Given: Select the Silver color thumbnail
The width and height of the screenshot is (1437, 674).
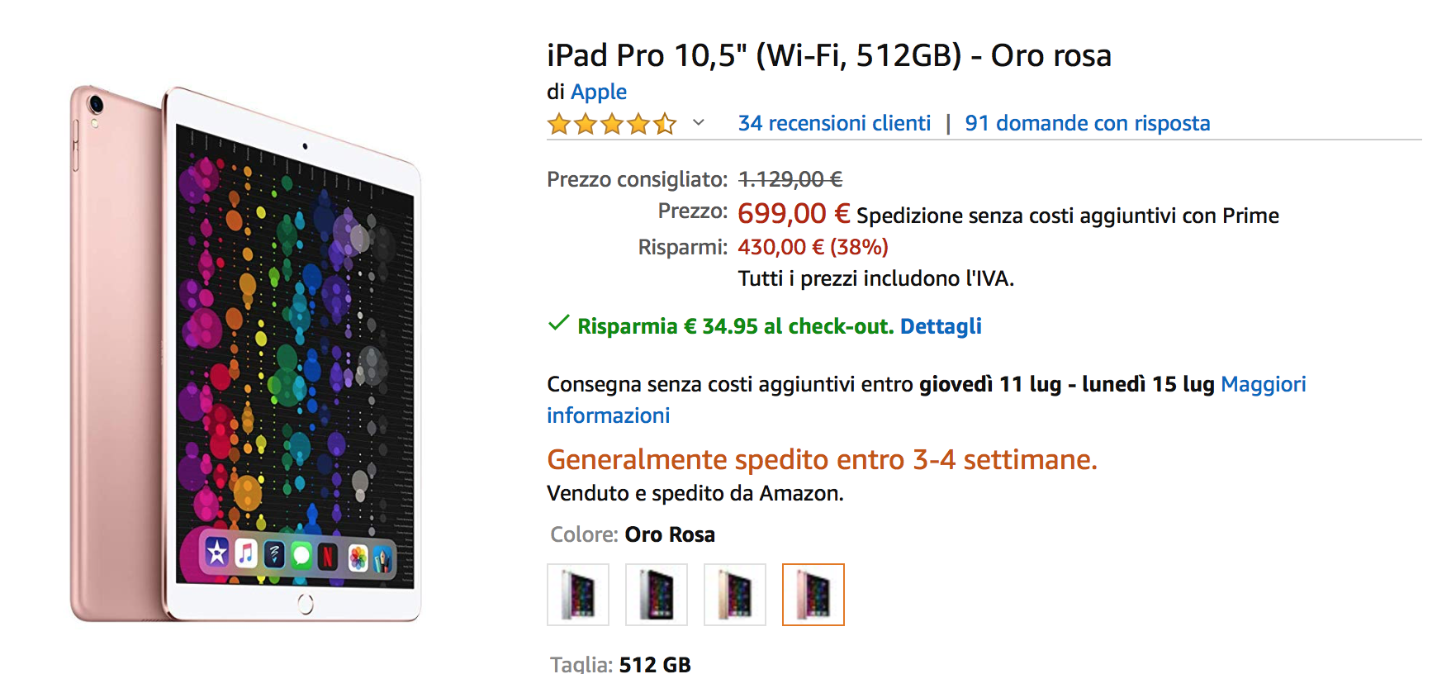Looking at the screenshot, I should coord(577,595).
